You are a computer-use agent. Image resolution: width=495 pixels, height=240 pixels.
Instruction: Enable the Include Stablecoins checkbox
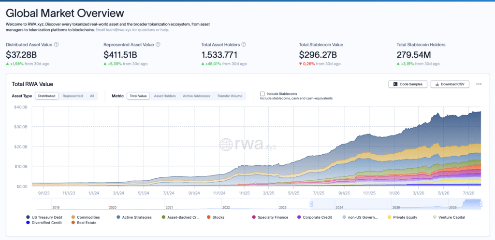(x=262, y=94)
